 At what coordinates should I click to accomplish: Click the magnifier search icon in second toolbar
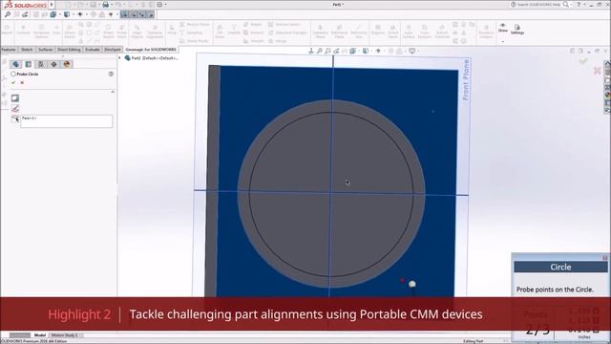8,15
